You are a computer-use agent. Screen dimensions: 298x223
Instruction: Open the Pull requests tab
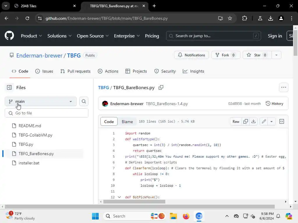(x=75, y=71)
